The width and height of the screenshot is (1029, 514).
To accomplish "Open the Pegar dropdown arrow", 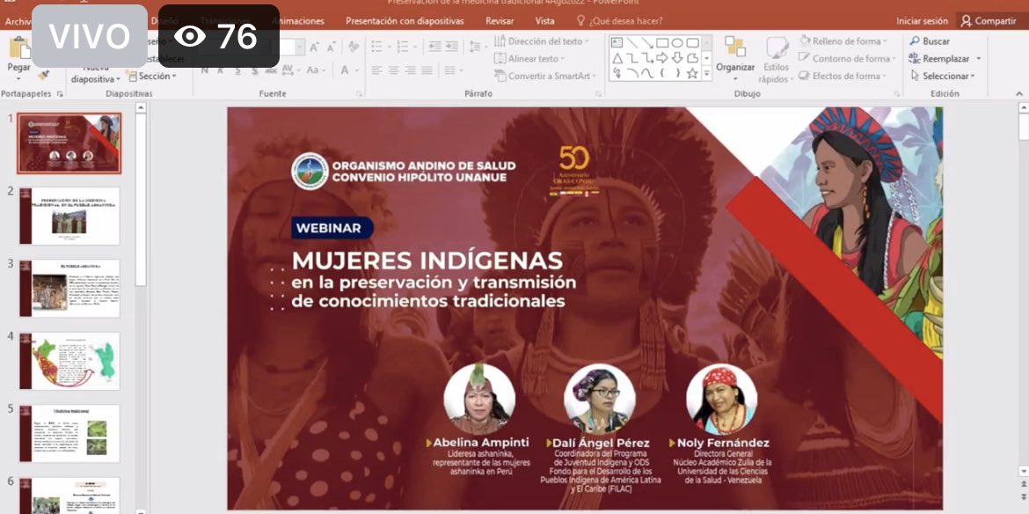I will point(19,77).
